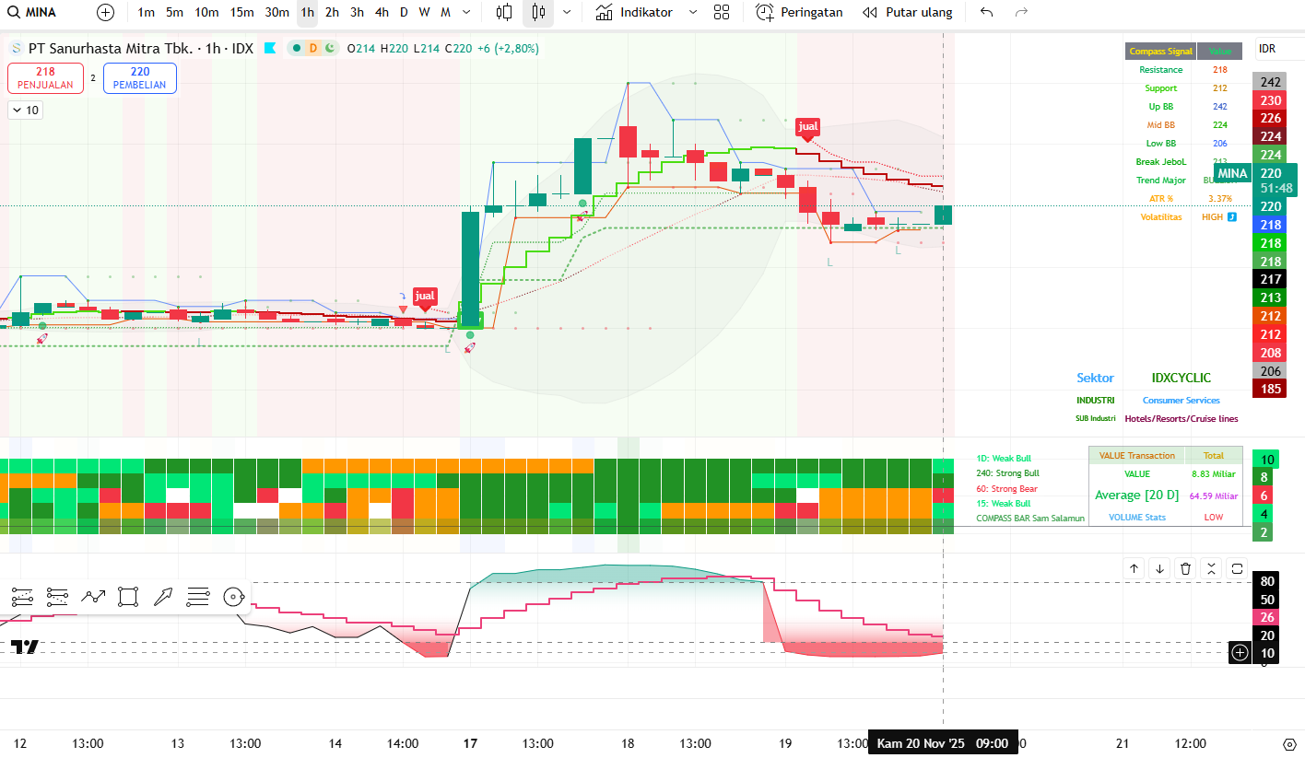Move the oscillator pane up
1305x758 pixels.
1135,568
